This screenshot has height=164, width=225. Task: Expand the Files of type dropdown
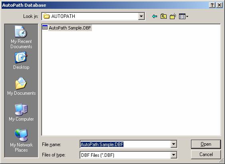173,155
